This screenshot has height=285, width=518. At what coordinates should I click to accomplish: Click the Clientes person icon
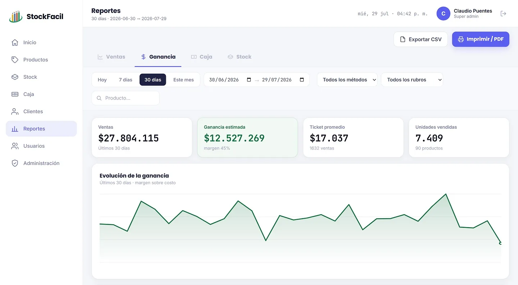click(x=15, y=111)
